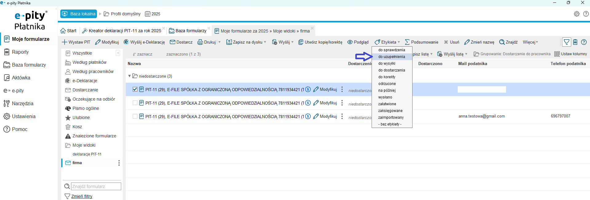
Task: Click the Zmień filtry link
Action: [82, 196]
